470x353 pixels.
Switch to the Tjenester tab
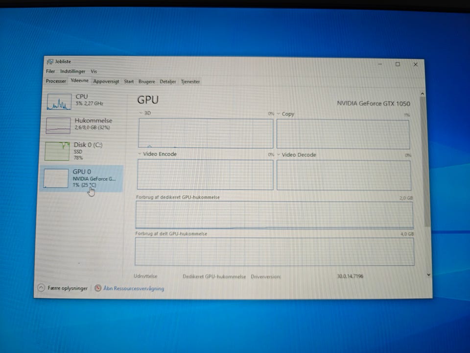190,82
